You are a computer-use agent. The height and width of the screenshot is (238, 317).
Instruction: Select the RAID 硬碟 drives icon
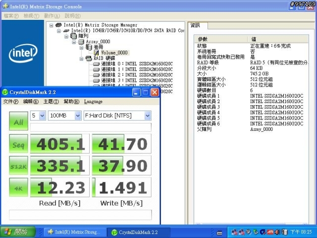(89, 59)
